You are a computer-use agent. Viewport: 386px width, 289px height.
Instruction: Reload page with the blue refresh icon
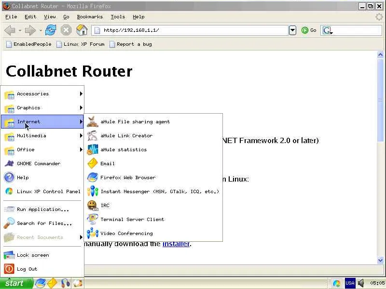pyautogui.click(x=51, y=30)
